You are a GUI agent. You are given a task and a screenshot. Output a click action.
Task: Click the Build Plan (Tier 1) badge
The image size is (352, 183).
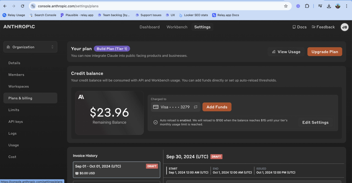point(112,49)
